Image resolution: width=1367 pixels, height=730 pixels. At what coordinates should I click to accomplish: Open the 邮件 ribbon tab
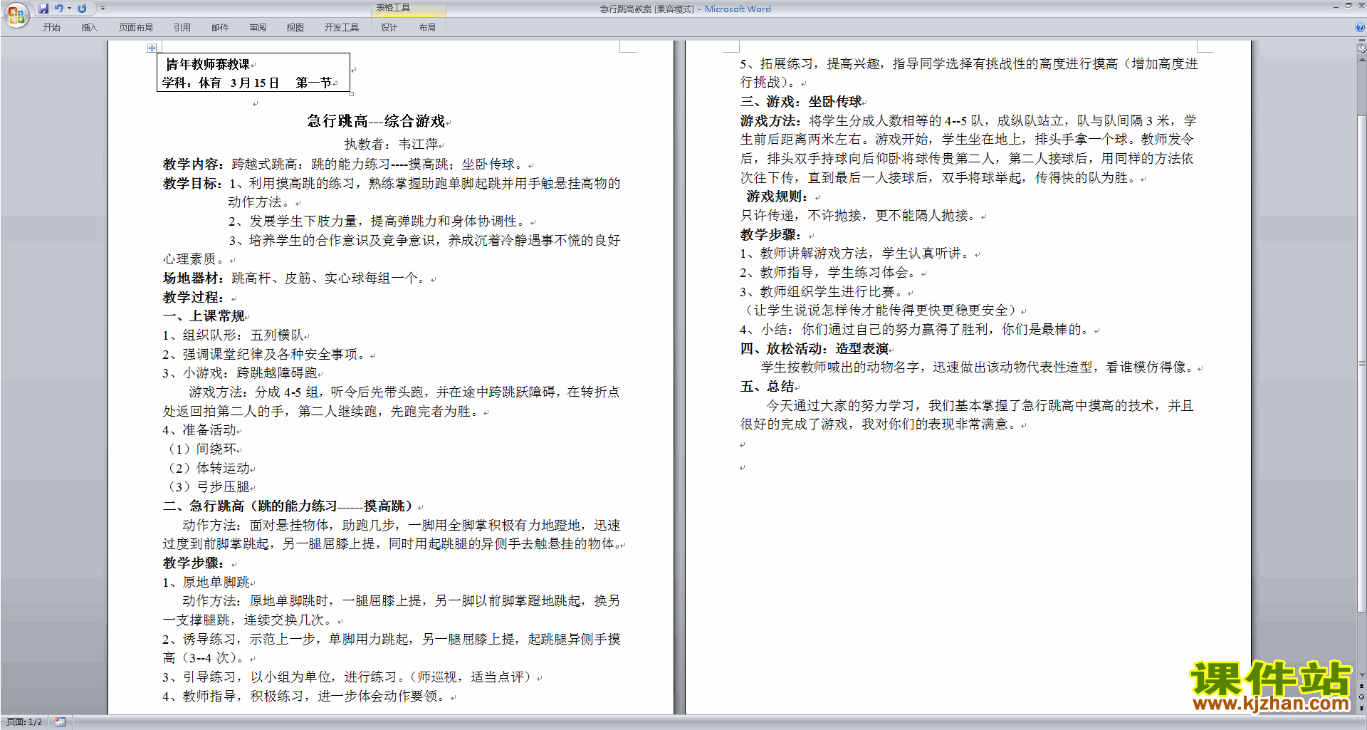[x=220, y=28]
